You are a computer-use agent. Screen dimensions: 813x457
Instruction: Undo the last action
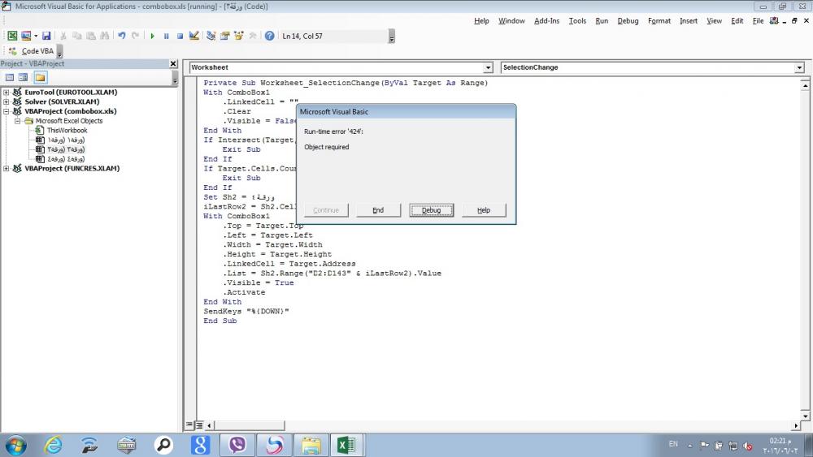121,36
